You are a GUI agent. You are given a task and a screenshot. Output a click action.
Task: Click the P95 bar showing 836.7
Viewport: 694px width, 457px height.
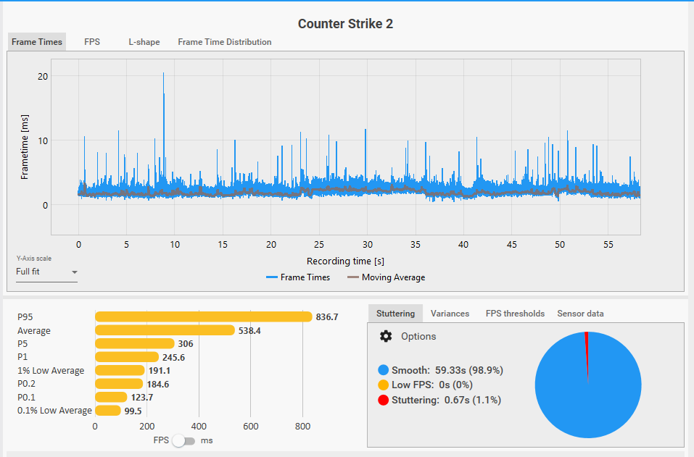pos(204,317)
